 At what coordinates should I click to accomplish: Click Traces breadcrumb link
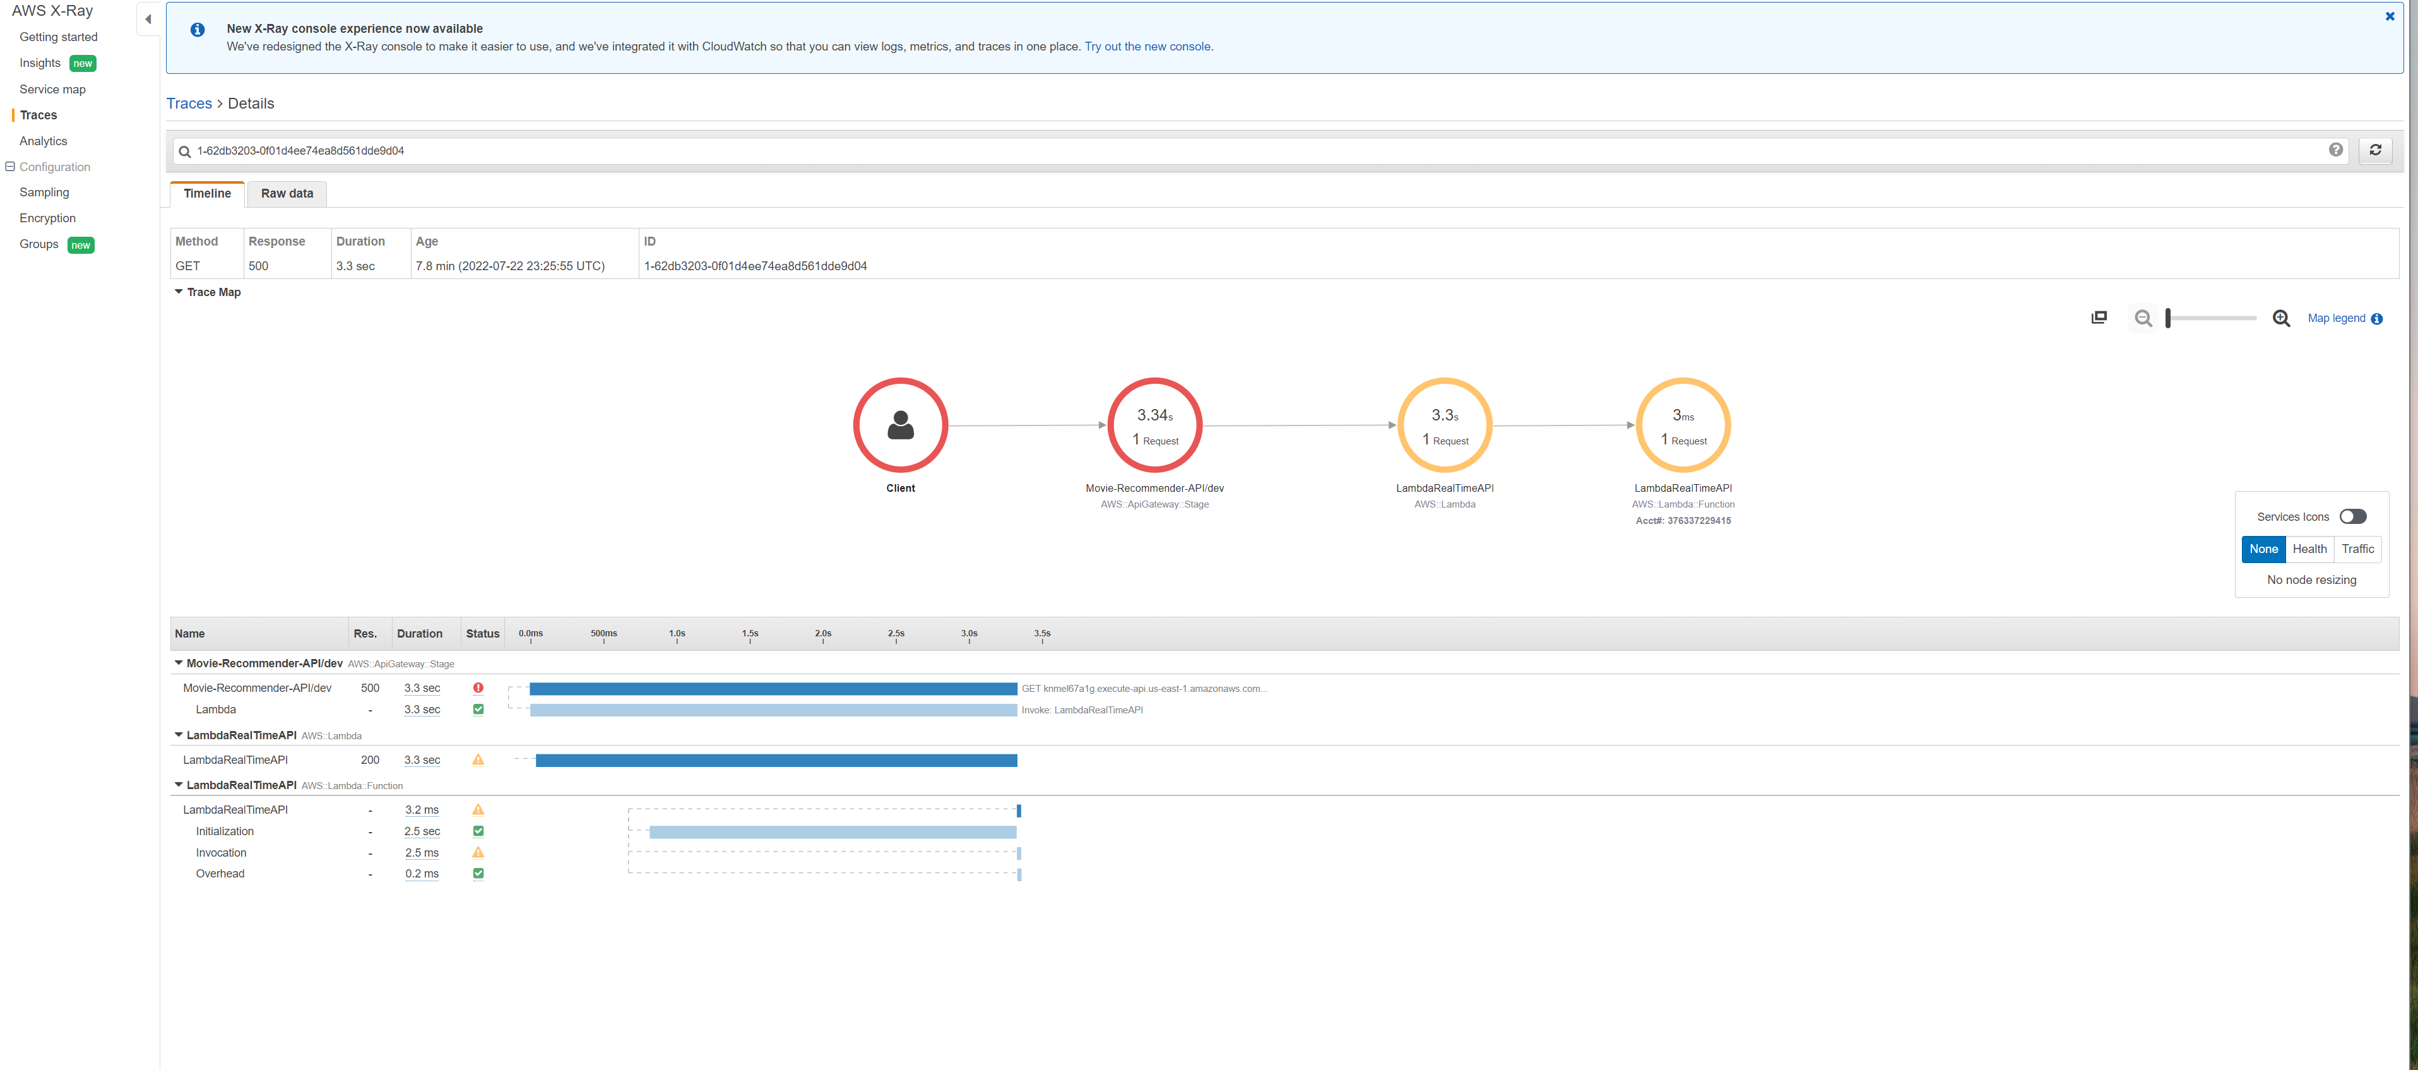pyautogui.click(x=189, y=104)
